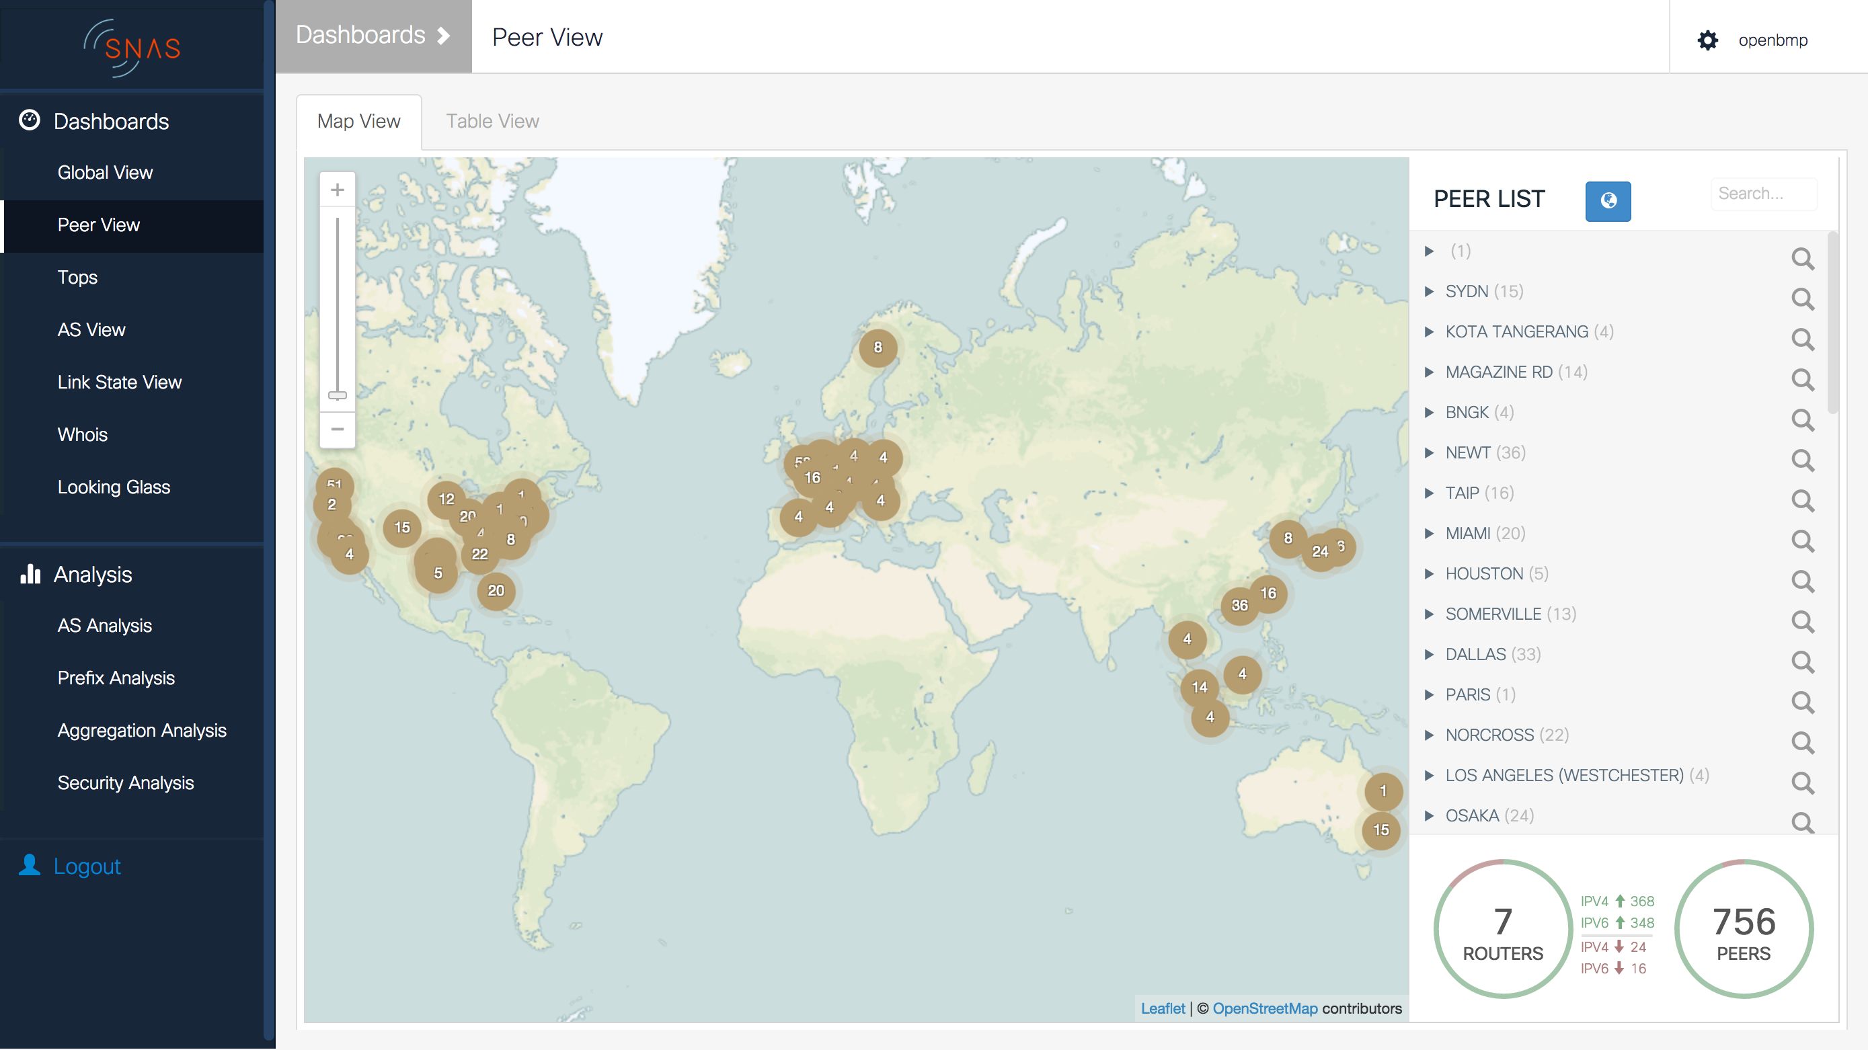The height and width of the screenshot is (1050, 1868).
Task: Switch to Map View tab
Action: pos(359,122)
